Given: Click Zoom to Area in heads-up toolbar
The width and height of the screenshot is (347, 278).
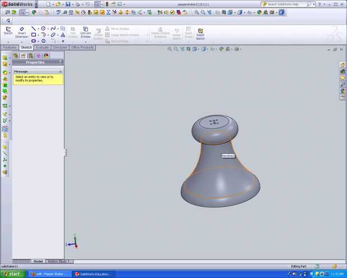Looking at the screenshot, I should (176, 49).
